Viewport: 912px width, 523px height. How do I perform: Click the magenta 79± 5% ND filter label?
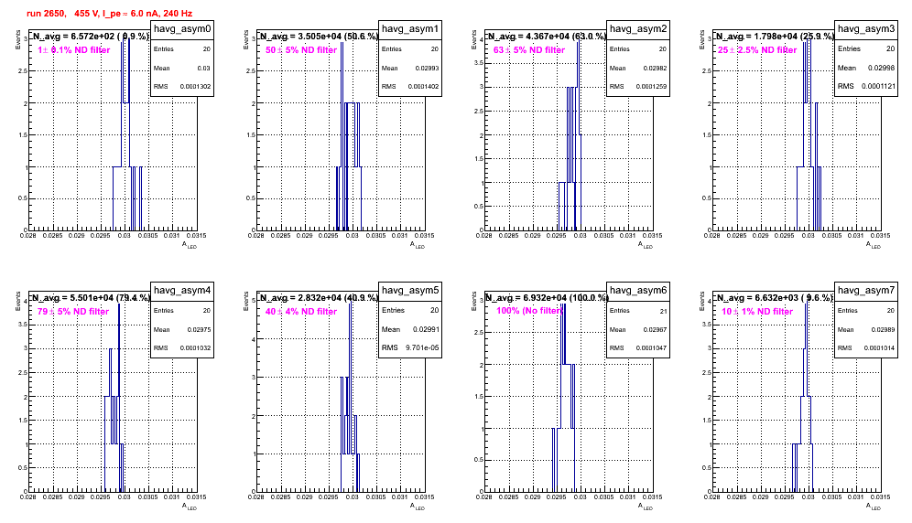[73, 312]
